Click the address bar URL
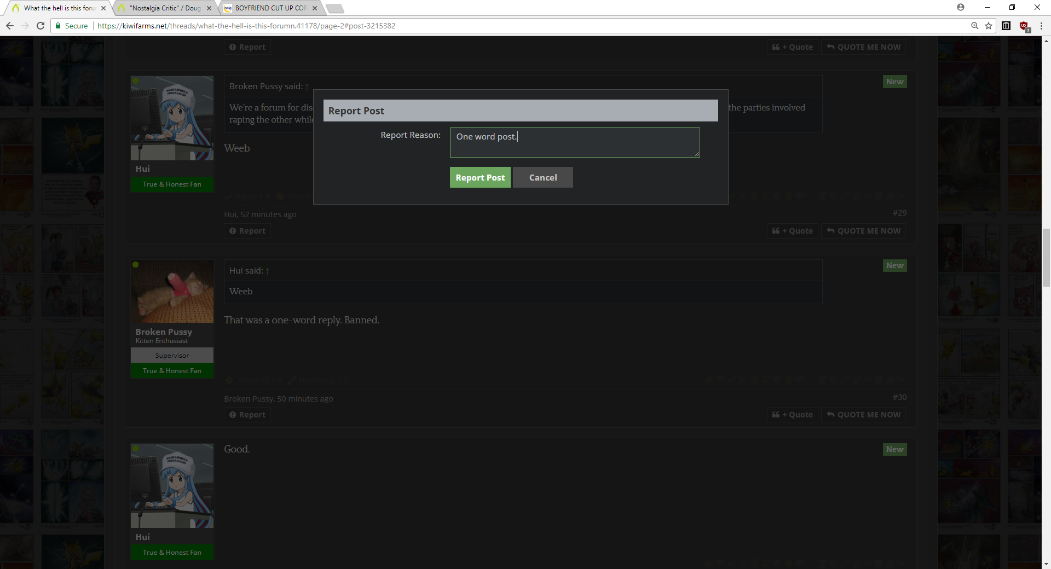The image size is (1051, 569). click(x=246, y=26)
